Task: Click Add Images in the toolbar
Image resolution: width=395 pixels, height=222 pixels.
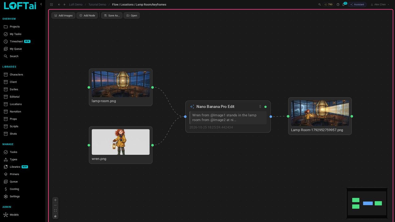Action: tap(63, 15)
